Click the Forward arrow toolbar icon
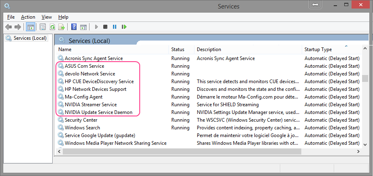 point(18,27)
